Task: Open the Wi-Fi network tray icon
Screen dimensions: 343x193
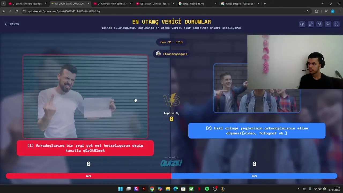Action: tap(315, 189)
